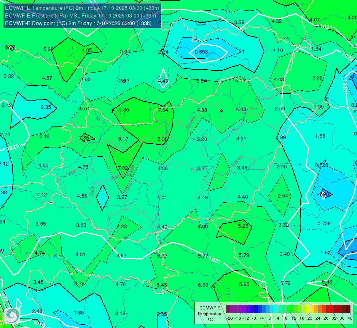This screenshot has height=328, width=357.
Task: Click the 4.10 temperature value
Action: click(278, 50)
